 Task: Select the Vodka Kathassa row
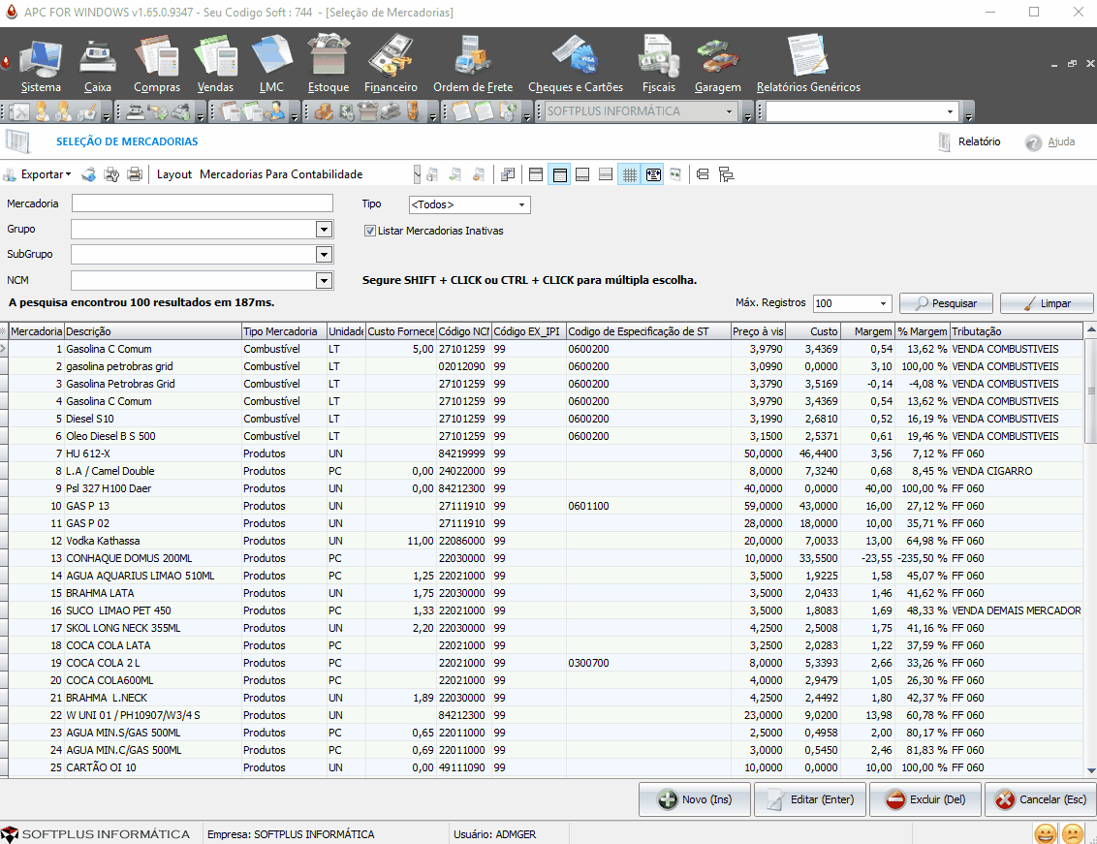pyautogui.click(x=546, y=541)
